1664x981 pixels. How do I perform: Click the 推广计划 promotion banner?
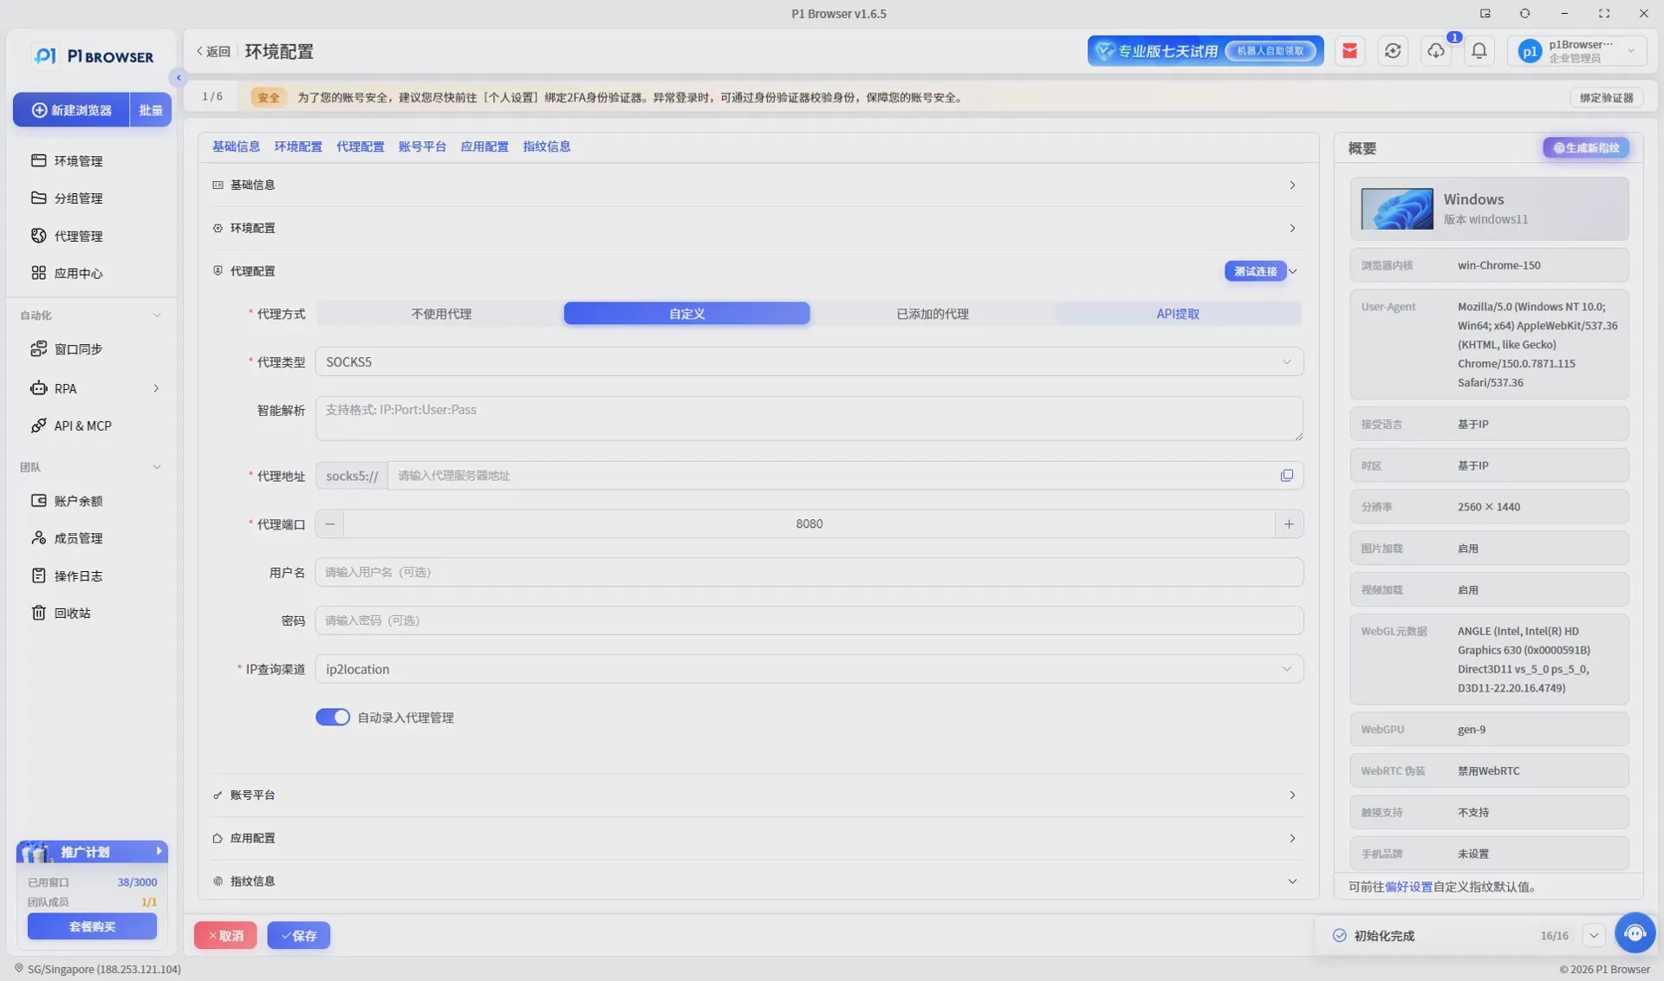(92, 852)
